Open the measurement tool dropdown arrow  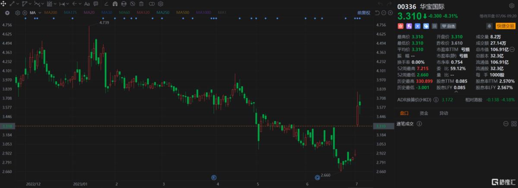55,4
